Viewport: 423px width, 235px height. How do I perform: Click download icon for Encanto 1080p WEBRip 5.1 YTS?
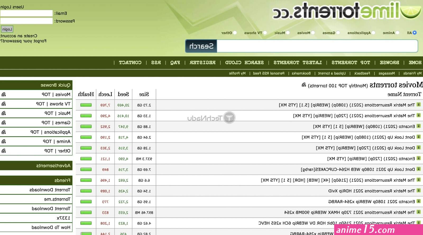pos(419,126)
